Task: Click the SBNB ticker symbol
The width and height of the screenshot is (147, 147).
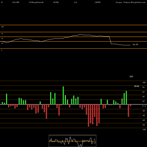Action: click(x=98, y=2)
